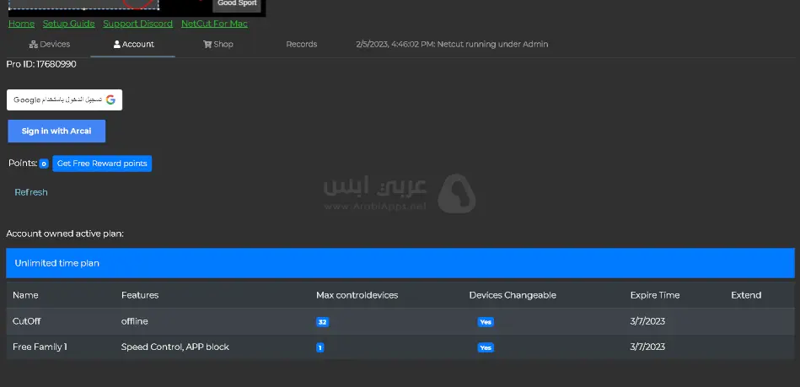The height and width of the screenshot is (387, 800).
Task: Click the Devices network icon
Action: click(34, 45)
